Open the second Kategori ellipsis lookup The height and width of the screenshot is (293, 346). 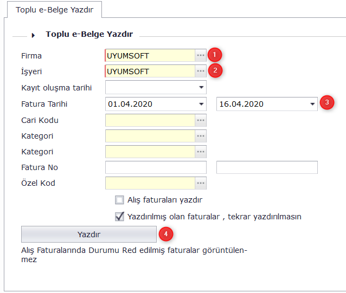(x=201, y=152)
